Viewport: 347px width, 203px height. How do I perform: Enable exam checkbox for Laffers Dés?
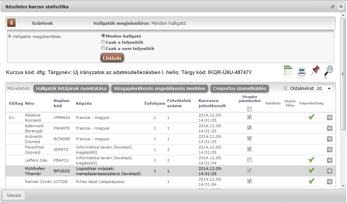[x=249, y=160]
